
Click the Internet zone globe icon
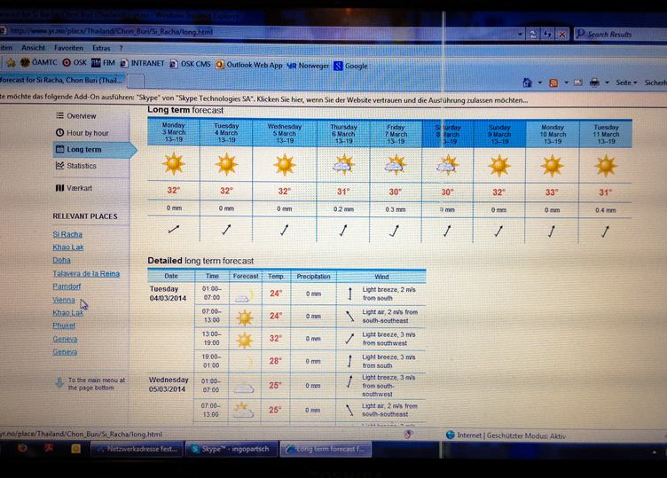click(x=450, y=435)
